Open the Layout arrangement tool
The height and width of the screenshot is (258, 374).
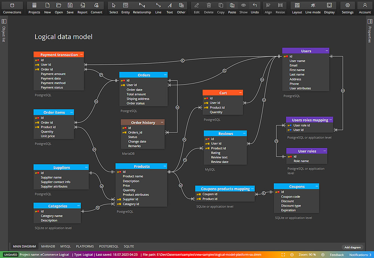pyautogui.click(x=297, y=7)
